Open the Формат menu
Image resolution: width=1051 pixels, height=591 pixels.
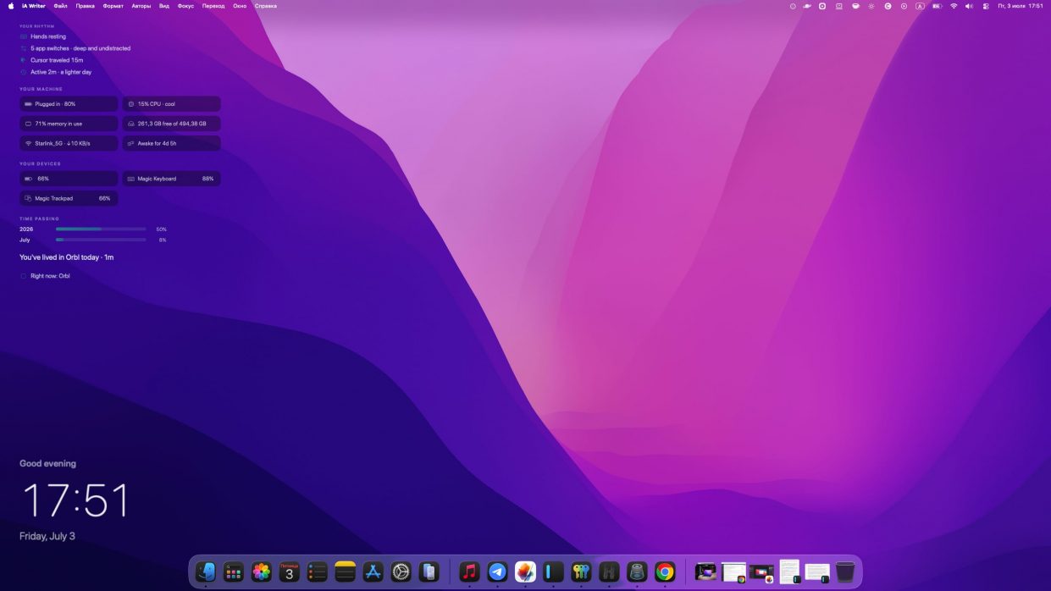tap(113, 6)
